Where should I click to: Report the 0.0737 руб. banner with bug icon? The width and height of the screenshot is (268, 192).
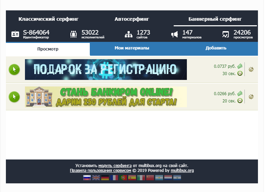[x=251, y=70]
